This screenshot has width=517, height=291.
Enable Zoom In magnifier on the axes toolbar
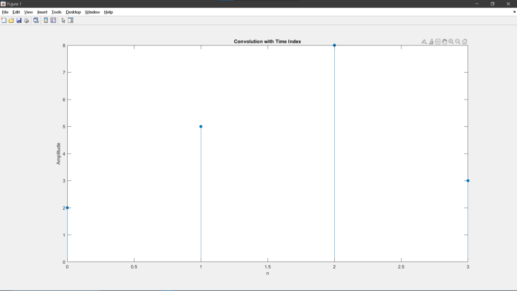coord(451,41)
